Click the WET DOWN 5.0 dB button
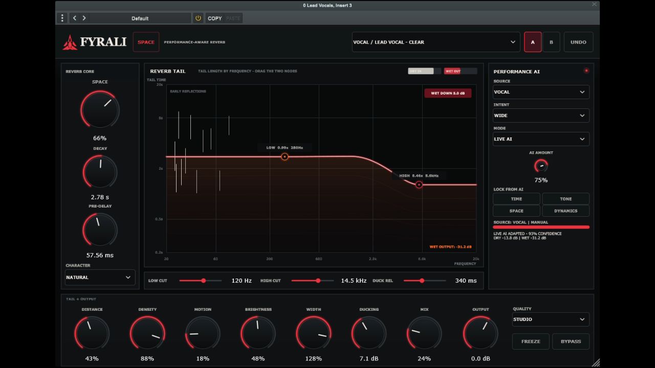 pos(448,93)
